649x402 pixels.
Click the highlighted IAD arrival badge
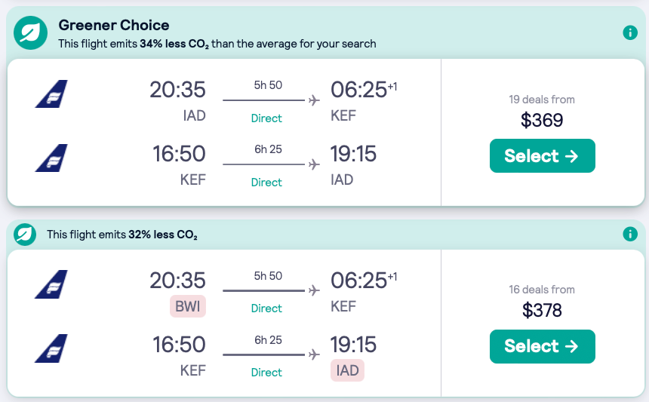[x=347, y=370]
